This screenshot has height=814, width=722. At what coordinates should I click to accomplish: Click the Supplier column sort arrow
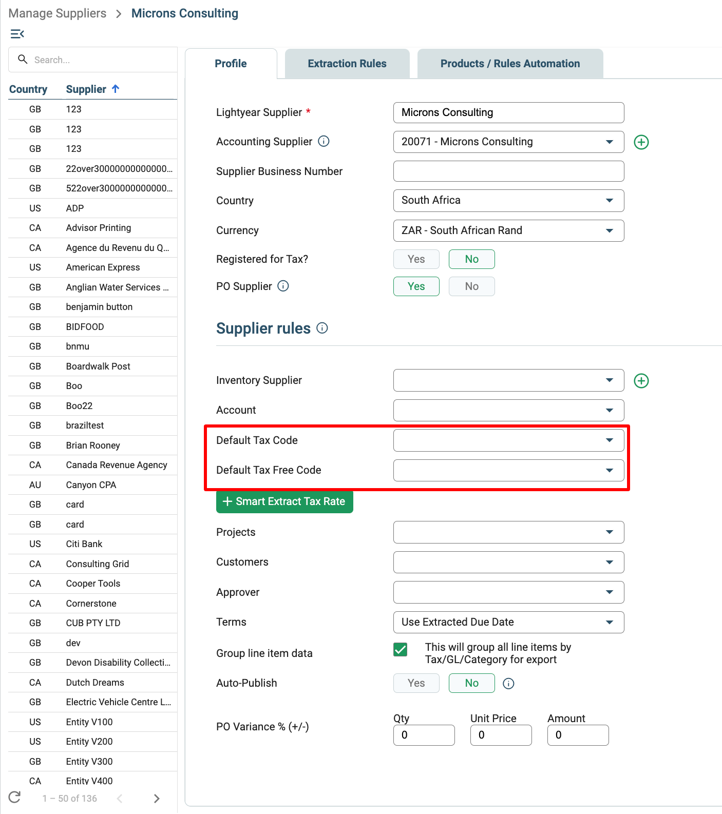coord(116,89)
